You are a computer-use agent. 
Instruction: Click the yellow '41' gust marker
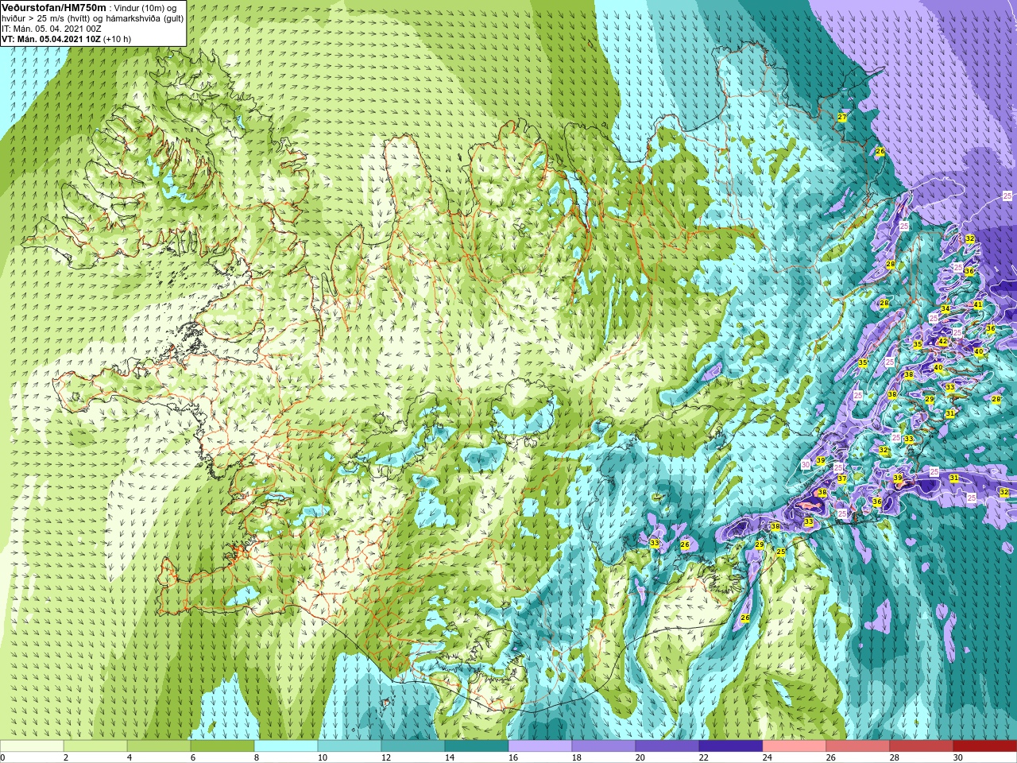pos(978,304)
